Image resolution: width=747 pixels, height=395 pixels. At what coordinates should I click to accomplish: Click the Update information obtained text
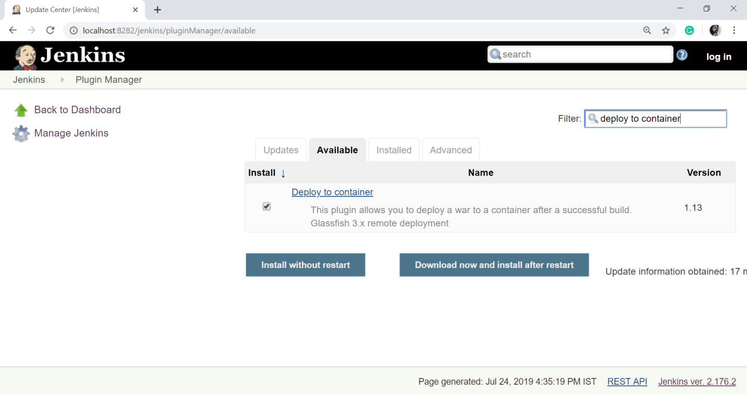pos(676,272)
